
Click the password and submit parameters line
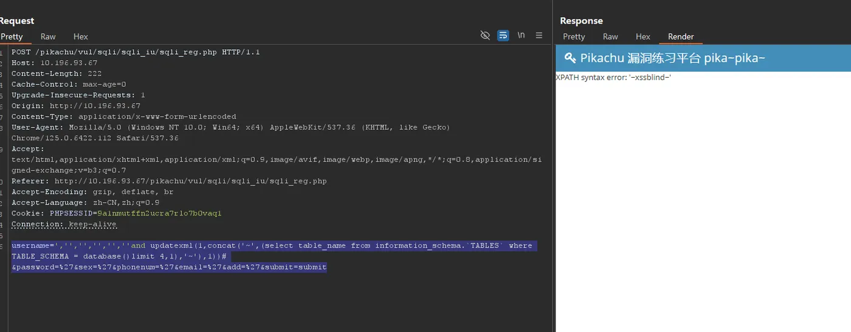[169, 267]
